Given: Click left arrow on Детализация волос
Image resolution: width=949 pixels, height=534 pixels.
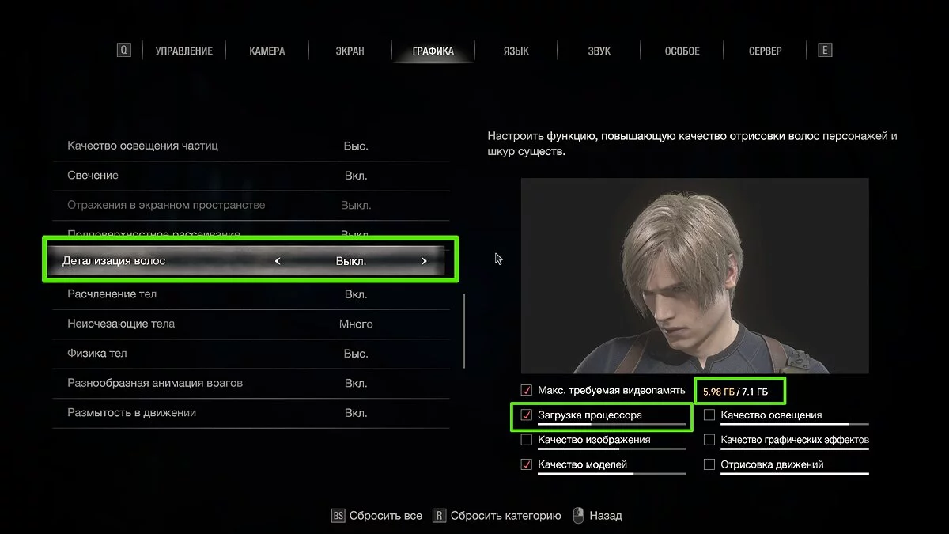Looking at the screenshot, I should point(278,261).
